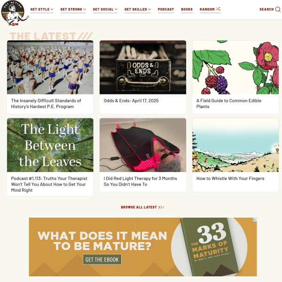Open the Books menu item
Viewport: 282px width, 282px height.
point(187,9)
